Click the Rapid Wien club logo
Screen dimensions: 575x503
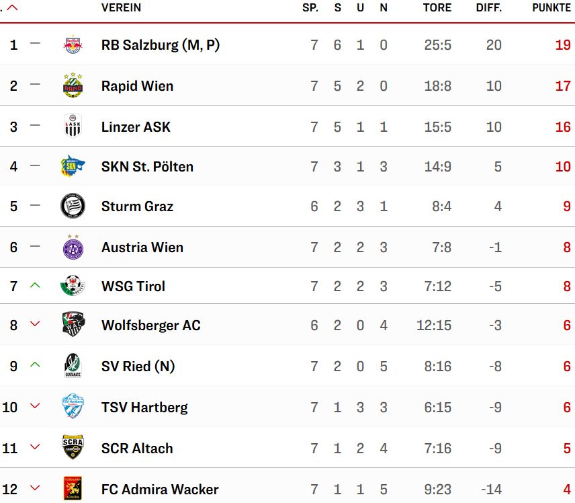pos(73,86)
